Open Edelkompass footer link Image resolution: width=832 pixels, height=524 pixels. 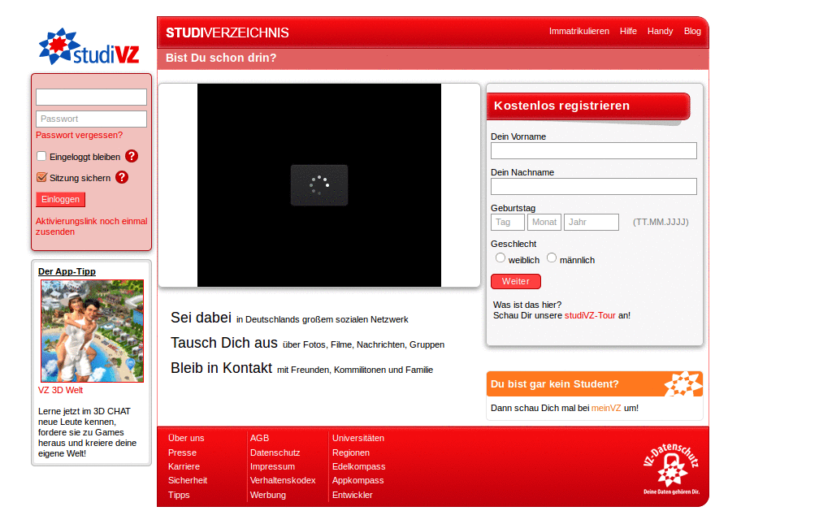click(358, 466)
